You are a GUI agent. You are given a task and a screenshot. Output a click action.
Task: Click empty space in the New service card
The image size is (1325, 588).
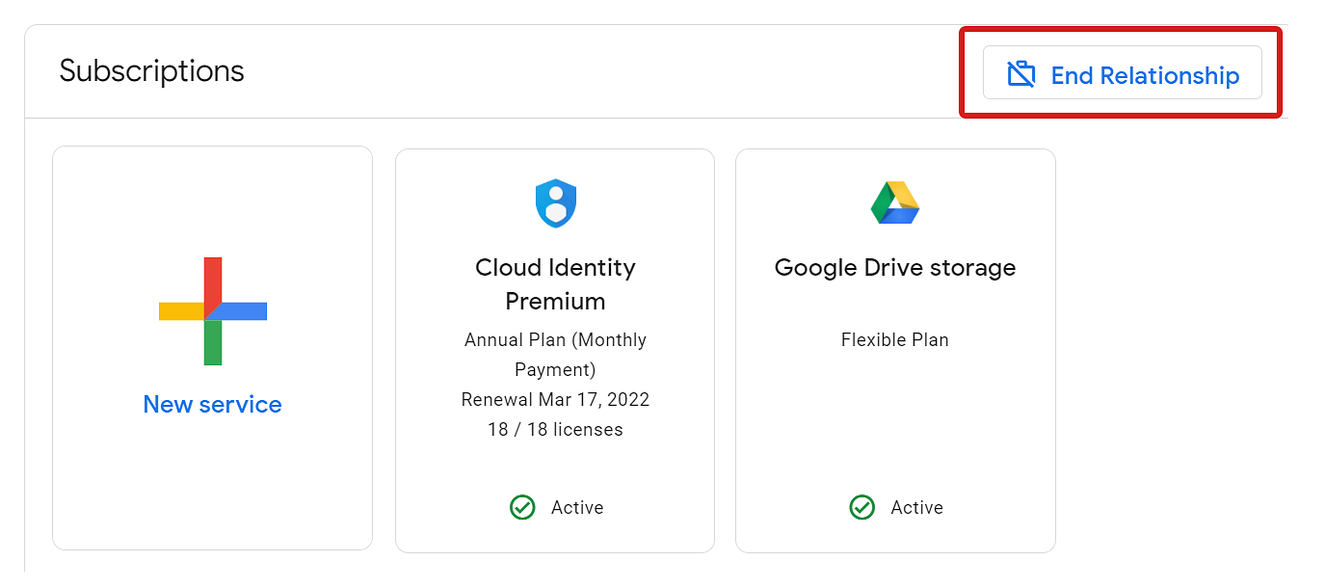(212, 492)
